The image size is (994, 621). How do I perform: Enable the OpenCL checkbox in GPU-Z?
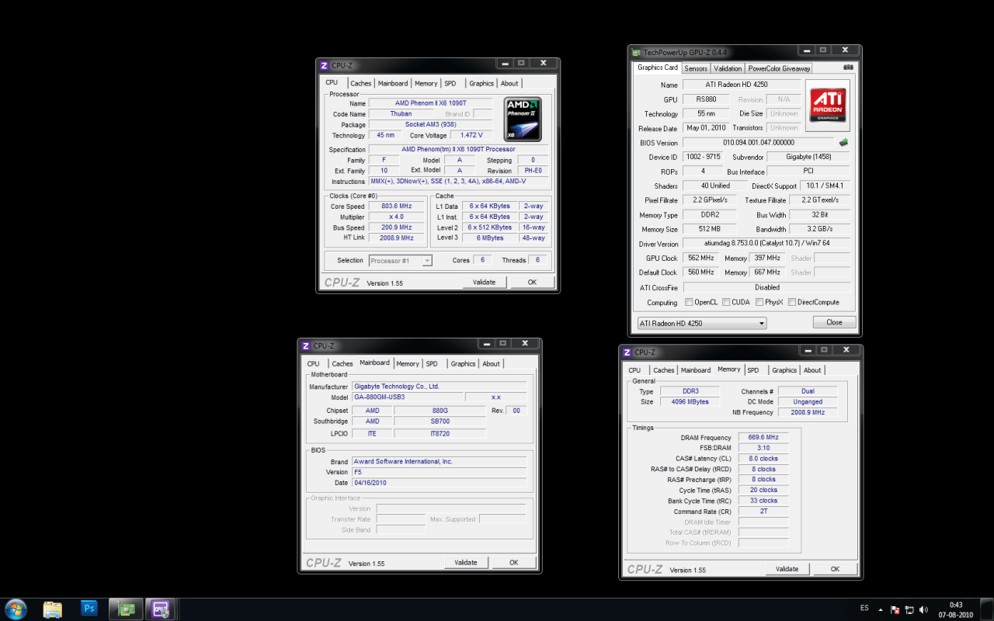tap(689, 302)
